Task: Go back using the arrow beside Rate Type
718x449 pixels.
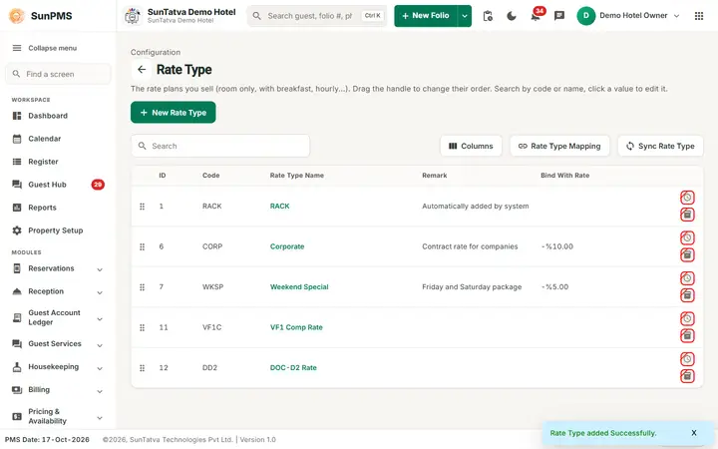Action: click(x=142, y=70)
